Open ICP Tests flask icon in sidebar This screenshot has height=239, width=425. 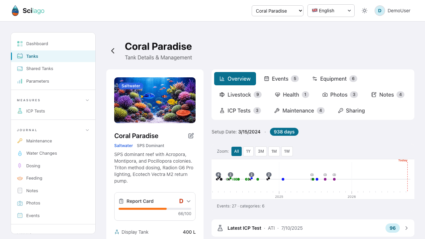coord(20,111)
